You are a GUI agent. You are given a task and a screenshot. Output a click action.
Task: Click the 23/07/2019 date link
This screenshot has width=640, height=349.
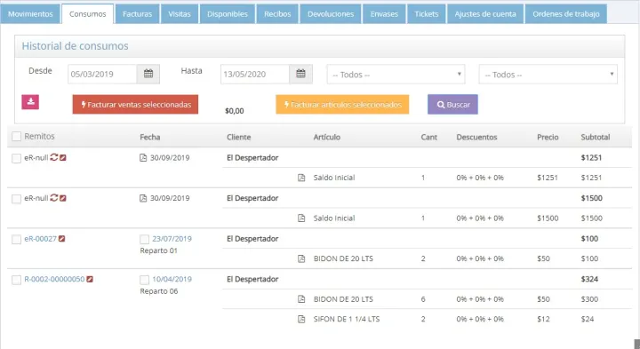pos(172,239)
